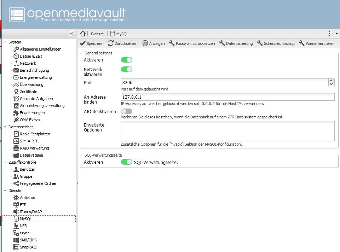Open iTunes/DAAP speaker icon
Viewport: 340px width, 252px height.
[x=16, y=212]
